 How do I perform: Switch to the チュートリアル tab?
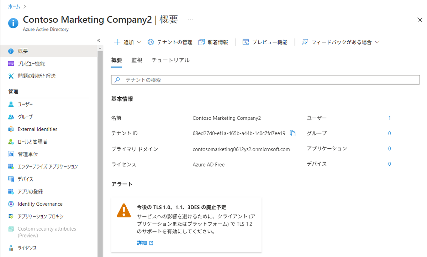click(x=170, y=60)
